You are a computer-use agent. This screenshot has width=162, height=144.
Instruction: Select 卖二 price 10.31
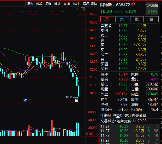tap(123, 40)
